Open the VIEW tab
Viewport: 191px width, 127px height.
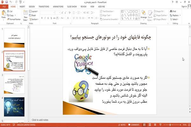92,7
